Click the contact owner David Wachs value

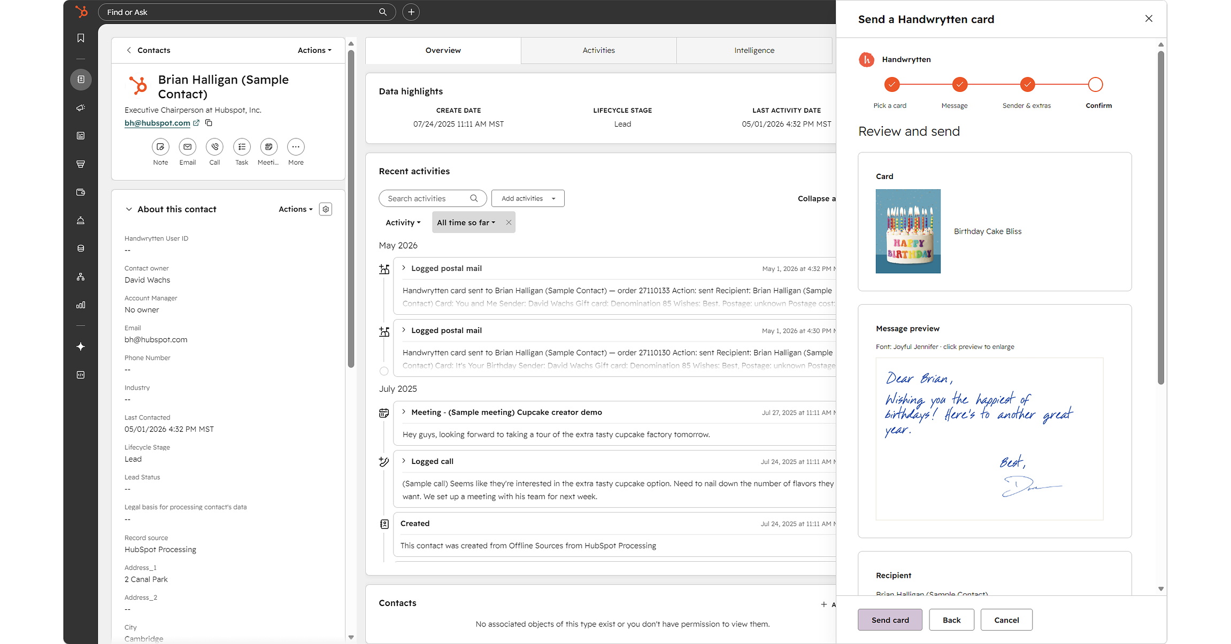tap(147, 280)
